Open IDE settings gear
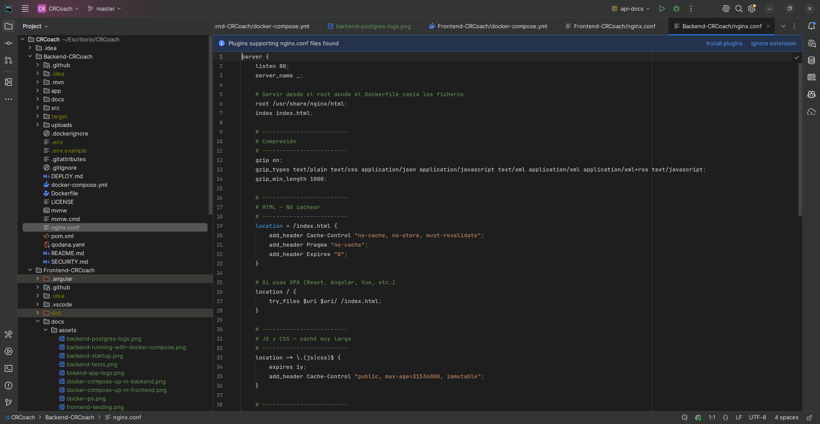 [752, 9]
